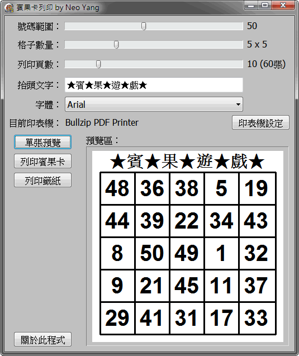This screenshot has width=299, height=356.
Task: Minimize the bingo card window
Action: tap(251, 6)
